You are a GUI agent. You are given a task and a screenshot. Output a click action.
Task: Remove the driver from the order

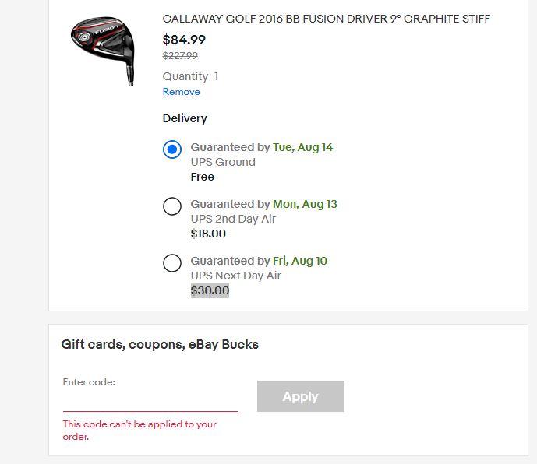coord(181,92)
